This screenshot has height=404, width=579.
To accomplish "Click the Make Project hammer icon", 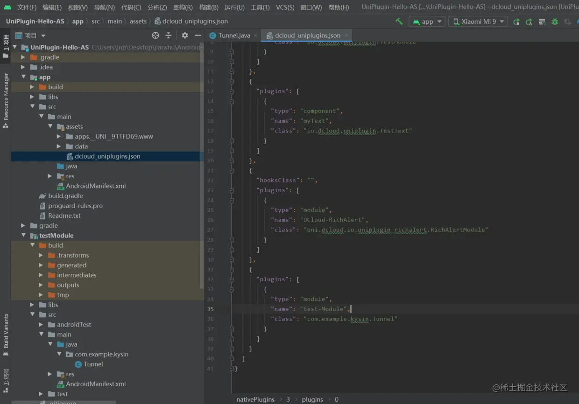I will pos(399,21).
